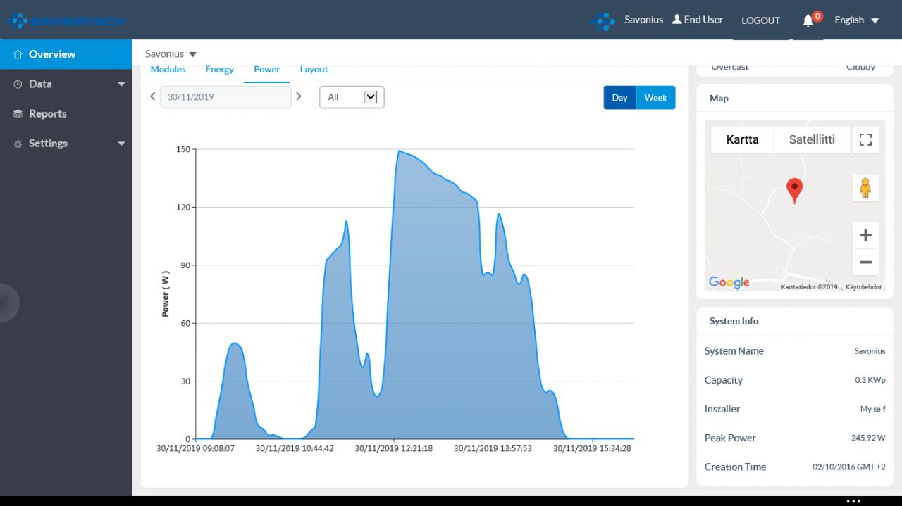Screen dimensions: 902x506
Task: Switch chart to Week view
Action: [x=655, y=98]
